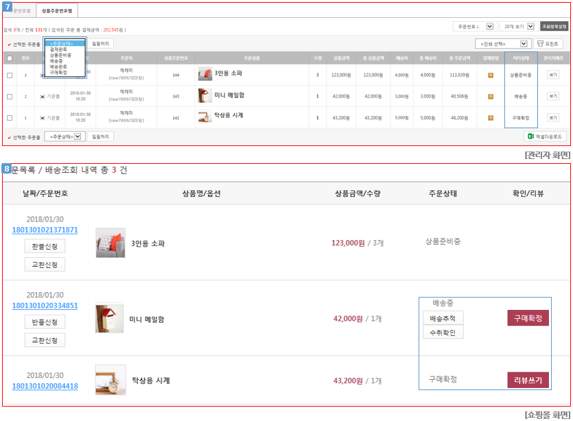Click the 배송추적 button
The image size is (573, 421).
pos(443,318)
